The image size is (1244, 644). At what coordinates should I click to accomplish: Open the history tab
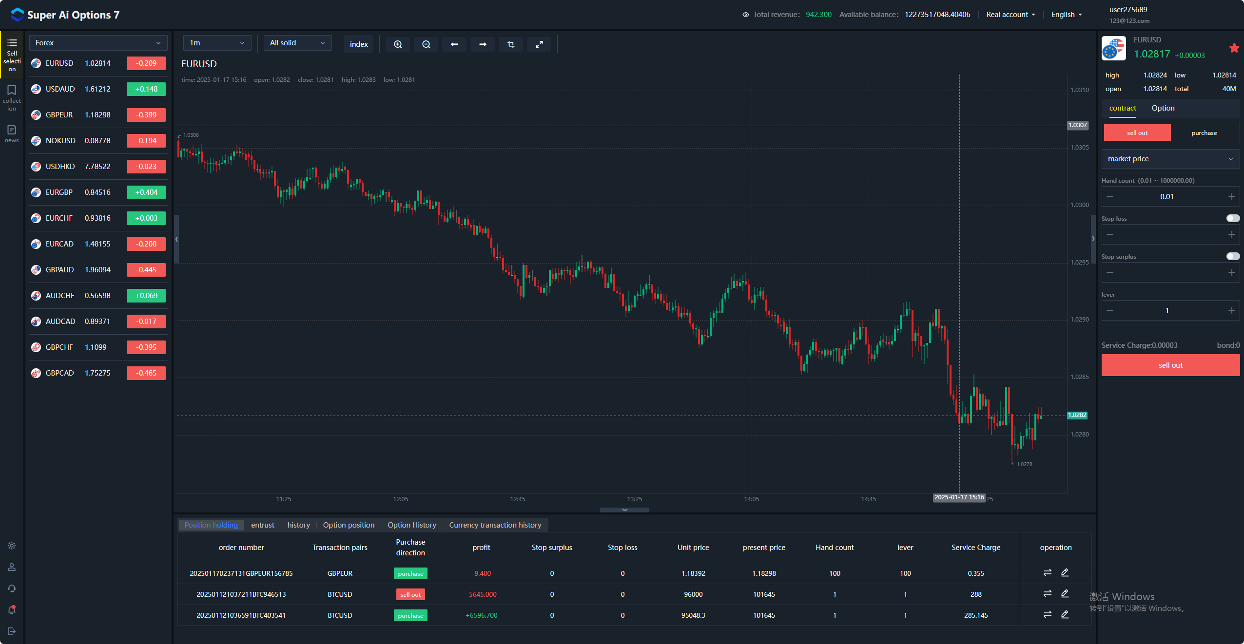pyautogui.click(x=299, y=525)
